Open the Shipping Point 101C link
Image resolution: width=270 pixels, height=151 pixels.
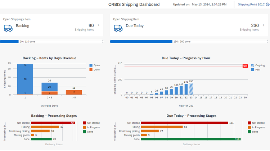251,4
